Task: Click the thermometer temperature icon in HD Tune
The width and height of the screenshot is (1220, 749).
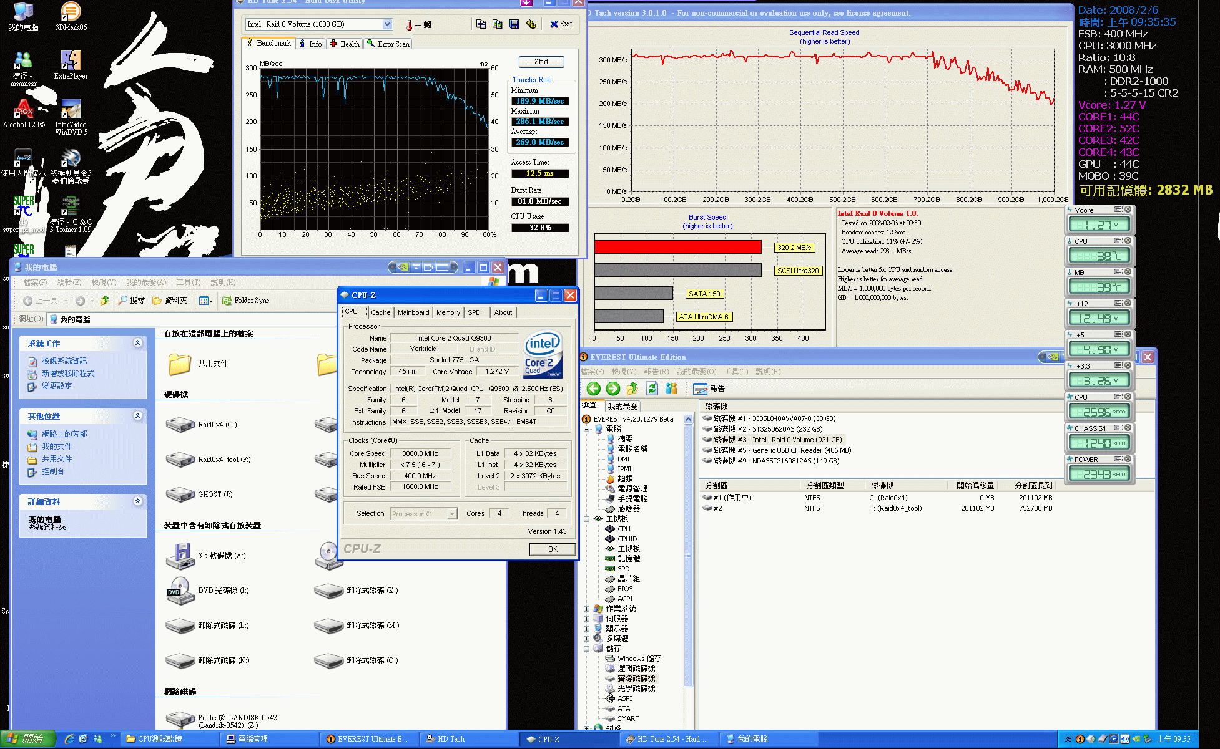Action: pos(410,25)
